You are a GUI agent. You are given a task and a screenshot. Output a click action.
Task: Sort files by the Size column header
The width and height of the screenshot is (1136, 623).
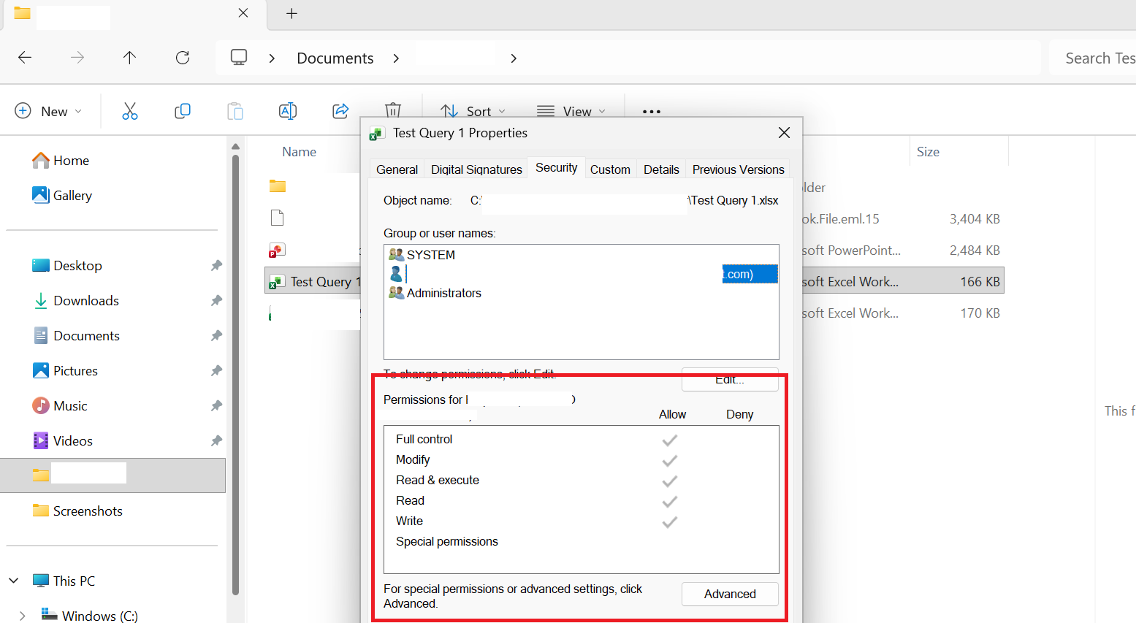pyautogui.click(x=928, y=152)
